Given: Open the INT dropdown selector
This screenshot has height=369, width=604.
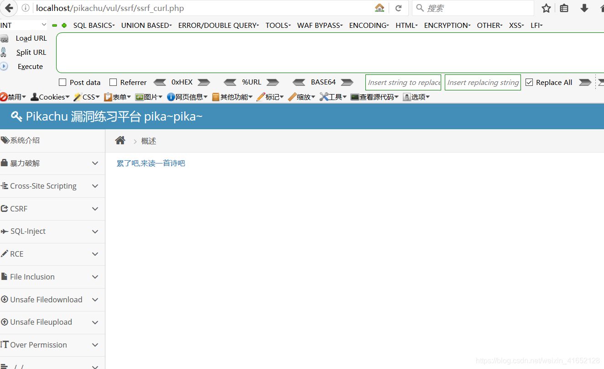Looking at the screenshot, I should pyautogui.click(x=24, y=25).
